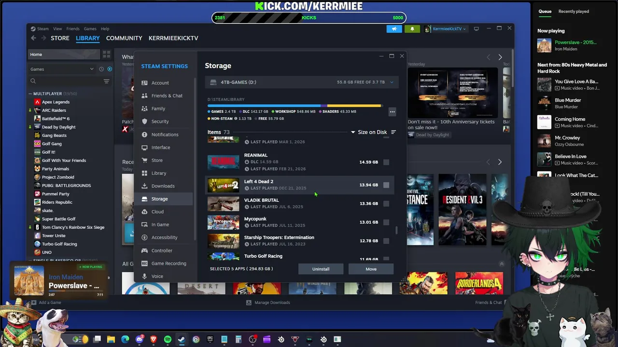The image size is (618, 347).
Task: Switch library to grid collections view icon
Action: [x=106, y=54]
